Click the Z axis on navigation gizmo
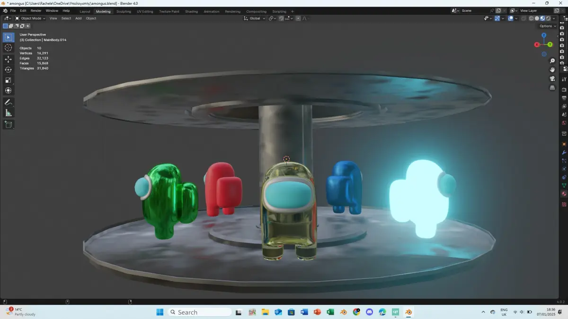Viewport: 568px width, 319px height. [544, 35]
